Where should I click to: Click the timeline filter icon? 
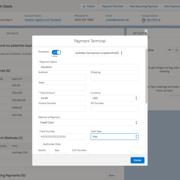coord(169,50)
